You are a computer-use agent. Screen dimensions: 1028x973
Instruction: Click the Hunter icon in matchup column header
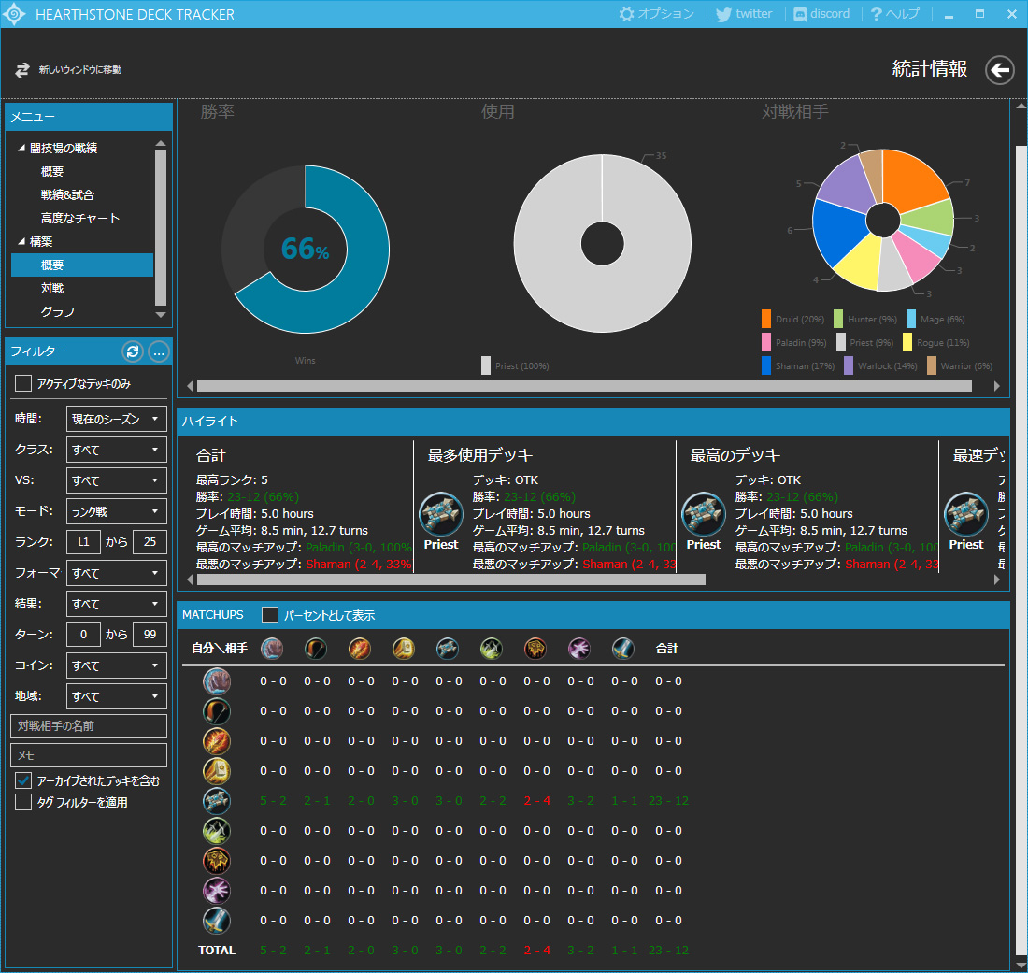pos(316,649)
